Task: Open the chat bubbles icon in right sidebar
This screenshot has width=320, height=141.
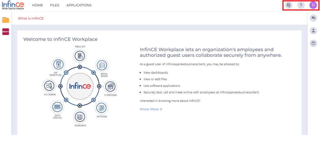Action: (313, 18)
